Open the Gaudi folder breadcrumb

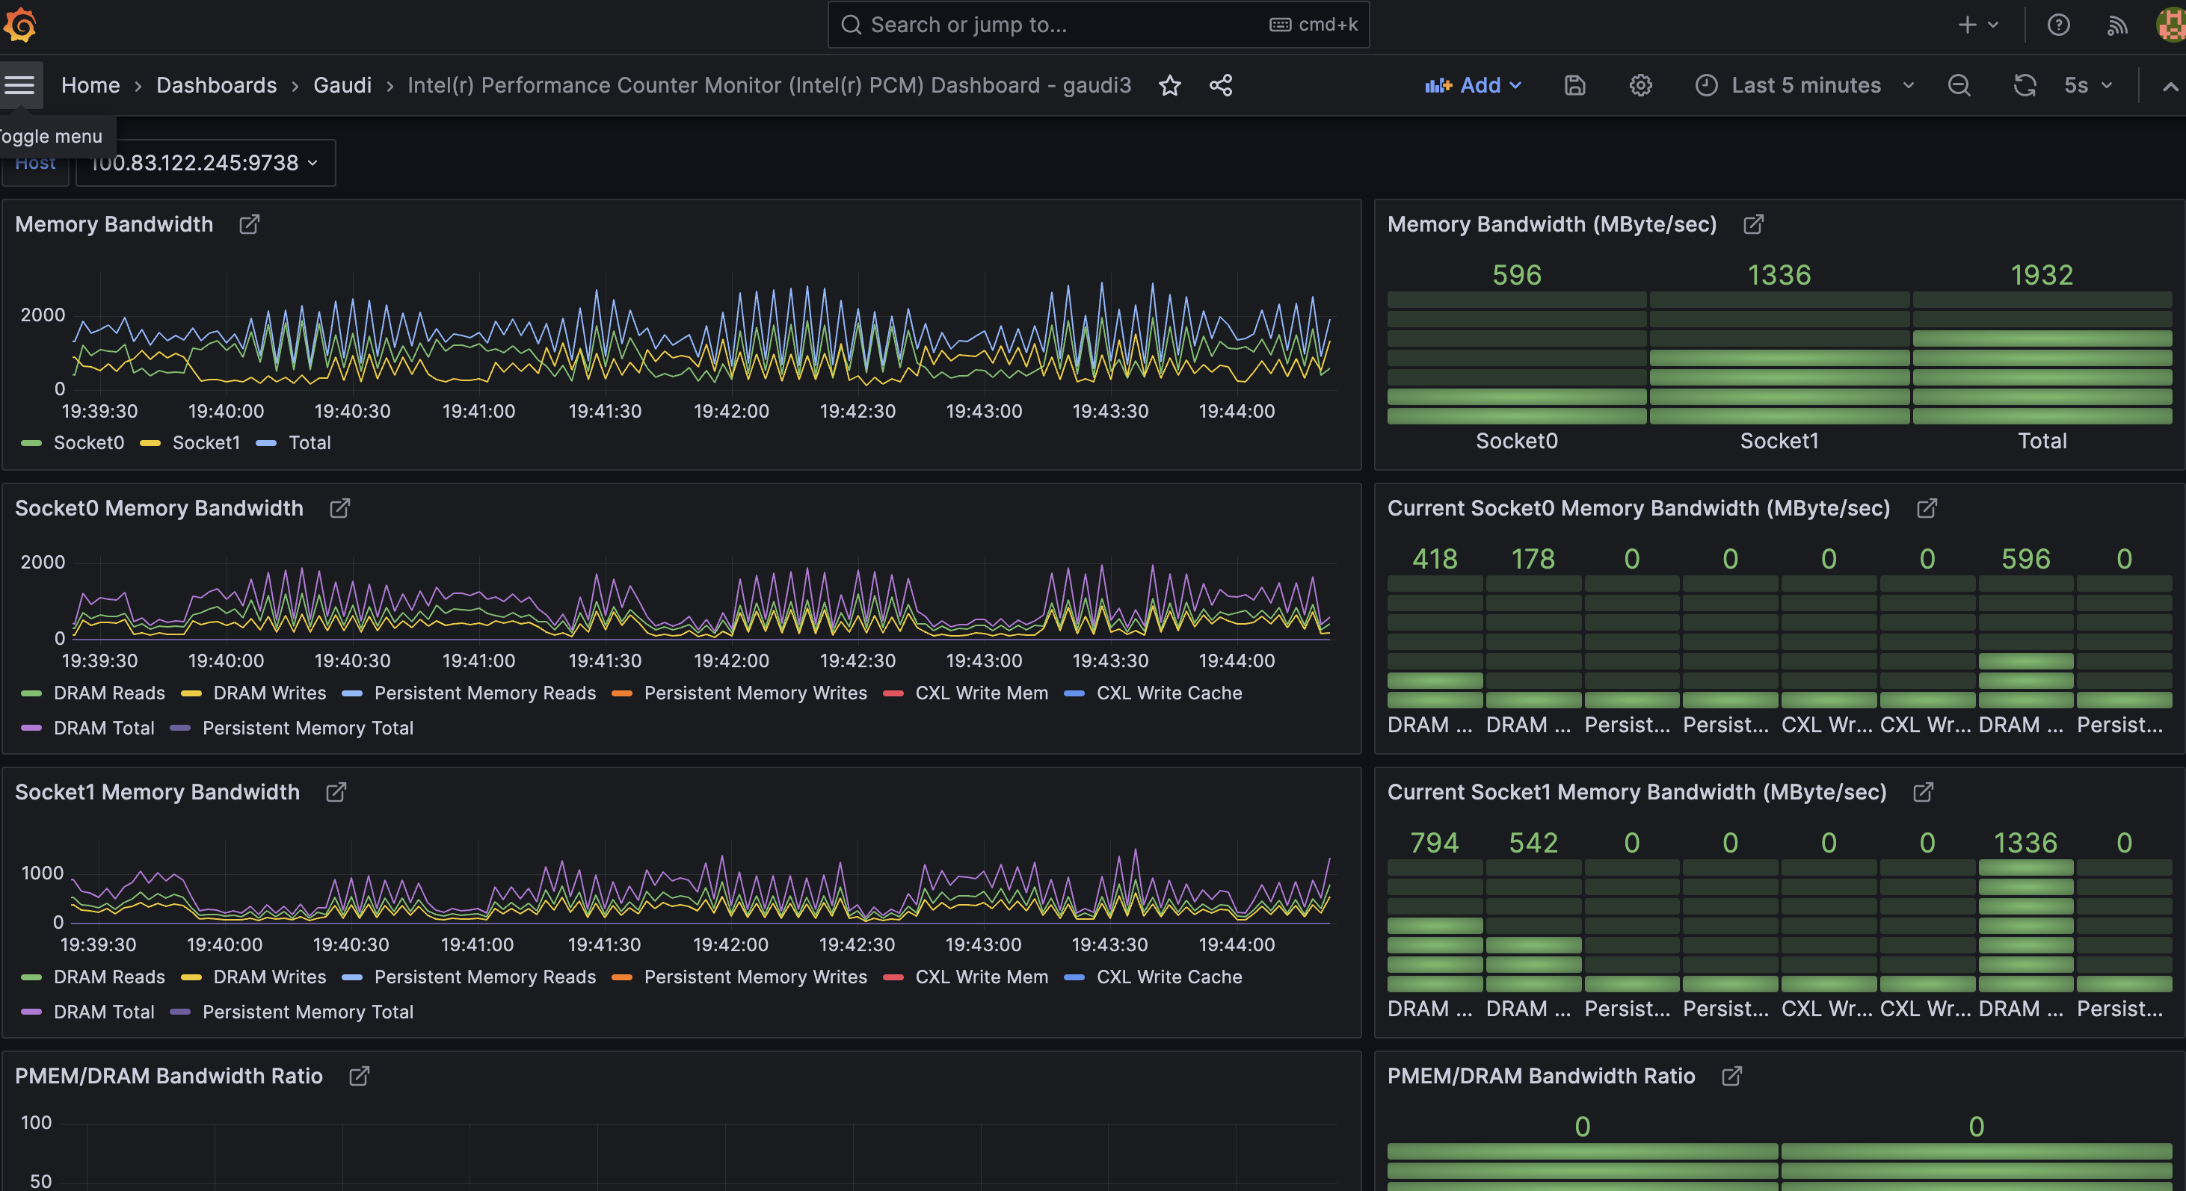(342, 85)
